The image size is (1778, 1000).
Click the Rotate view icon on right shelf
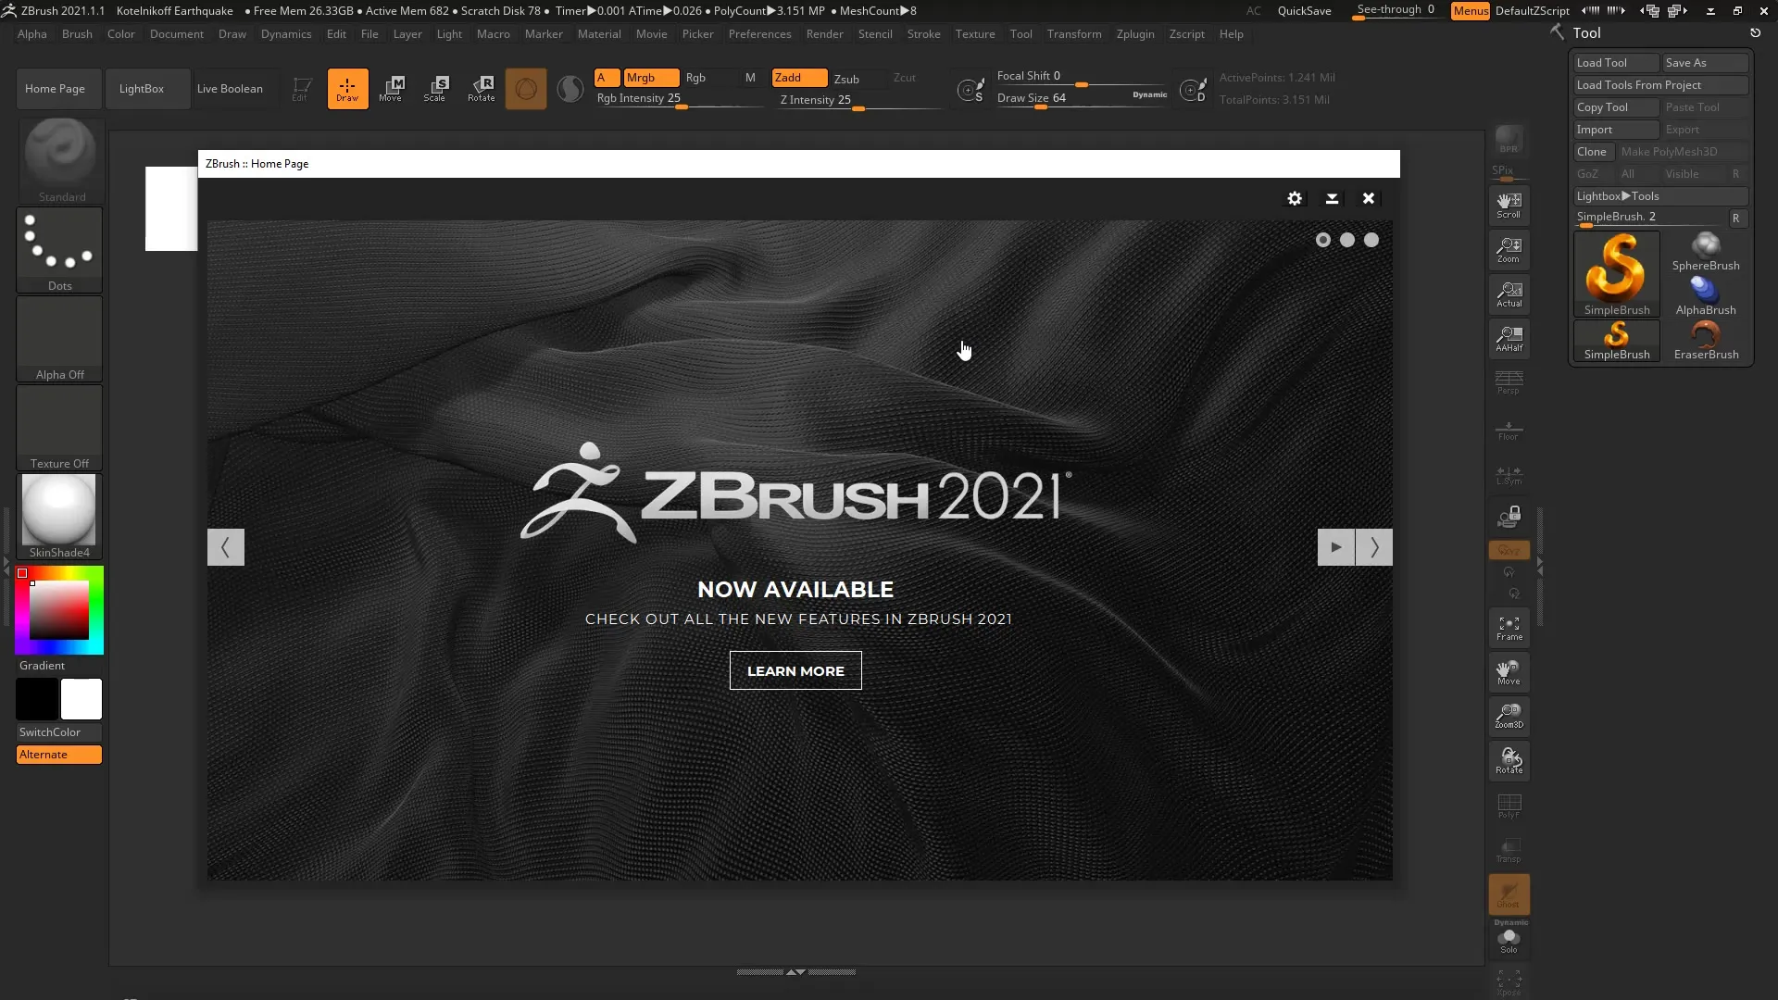tap(1509, 760)
